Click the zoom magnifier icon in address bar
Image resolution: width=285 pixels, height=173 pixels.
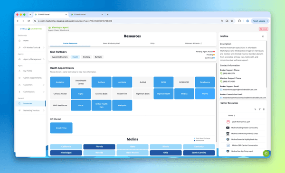tap(222, 21)
